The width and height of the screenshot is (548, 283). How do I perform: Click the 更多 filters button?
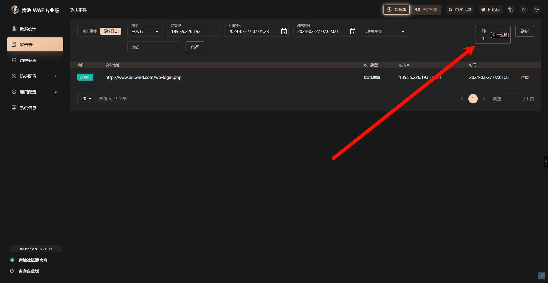195,47
